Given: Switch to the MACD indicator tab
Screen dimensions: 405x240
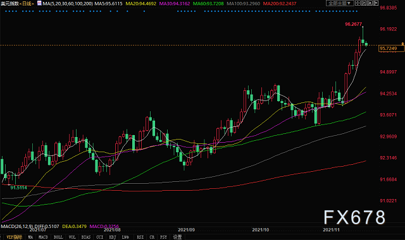Looking at the screenshot, I should tap(43, 237).
